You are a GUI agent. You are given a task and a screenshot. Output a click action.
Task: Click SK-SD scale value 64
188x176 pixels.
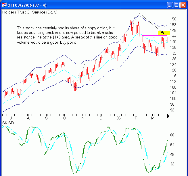coord(172,145)
